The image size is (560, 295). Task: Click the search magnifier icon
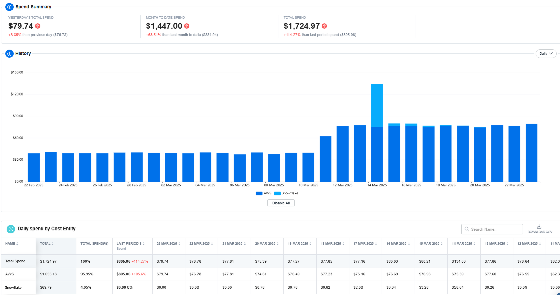(467, 229)
